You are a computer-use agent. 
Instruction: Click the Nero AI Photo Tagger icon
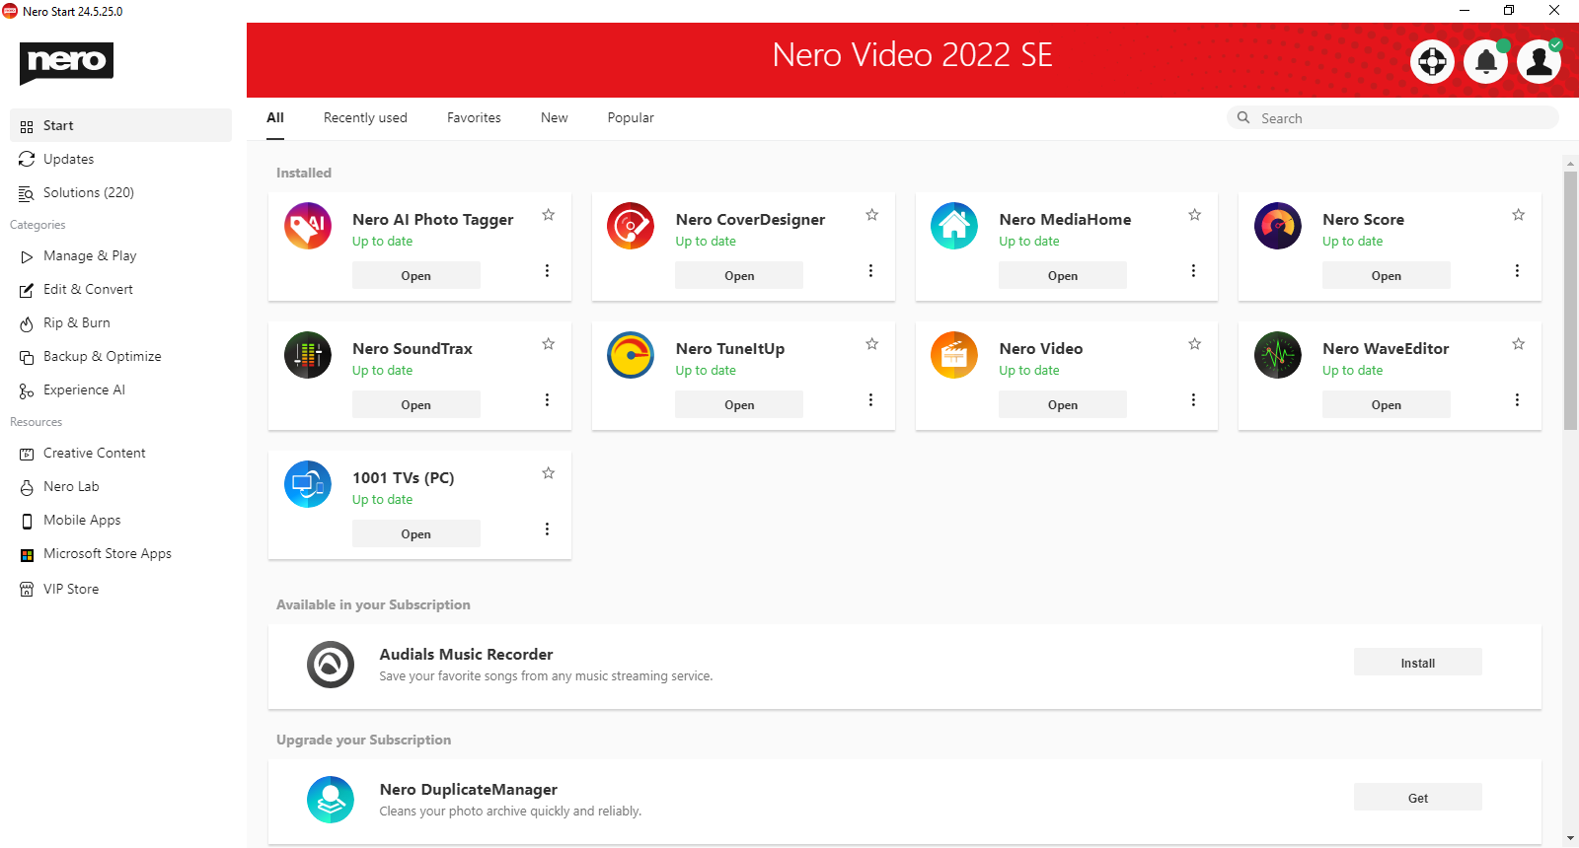coord(308,226)
